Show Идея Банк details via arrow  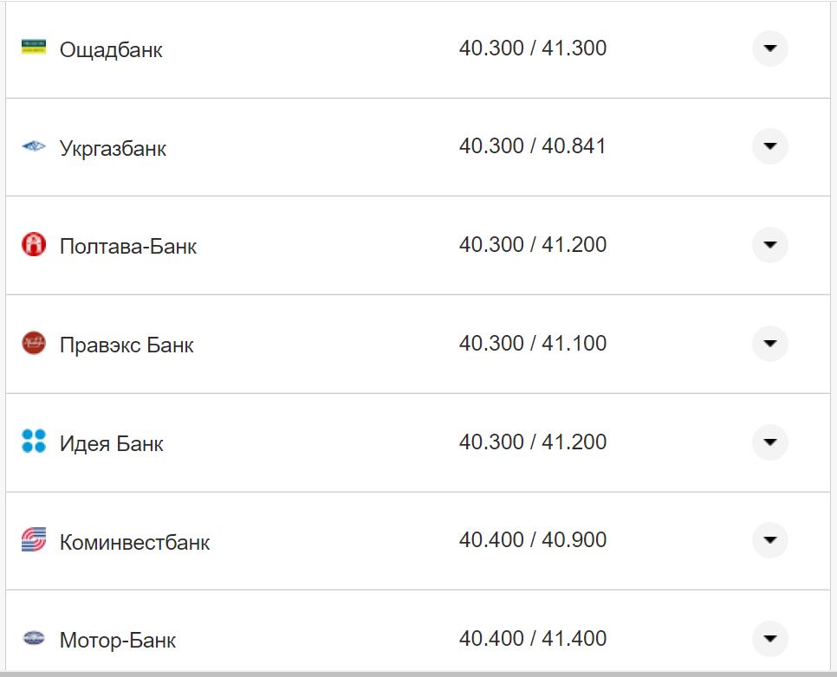769,442
